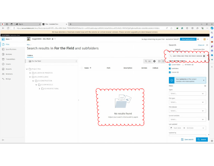Open Reviews in the left sidebar
Screen dimensions: 214x166
(9, 54)
